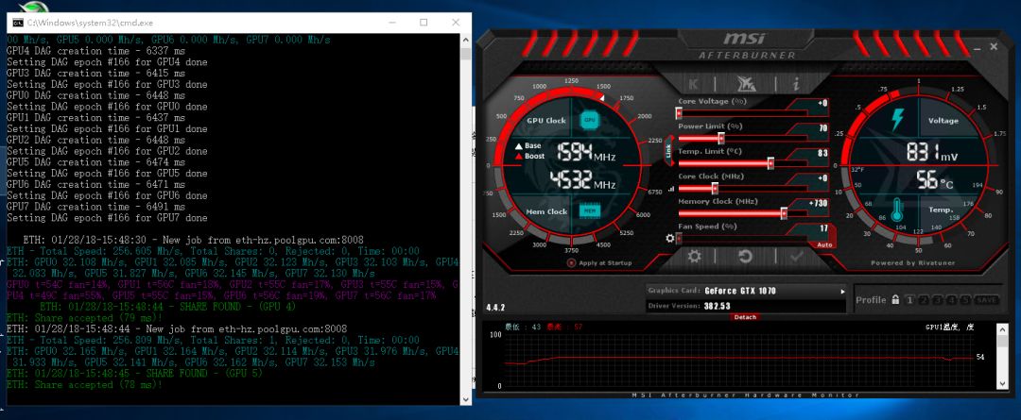This screenshot has height=420, width=1021.
Task: Click the thermometer temperature icon
Action: click(x=897, y=210)
